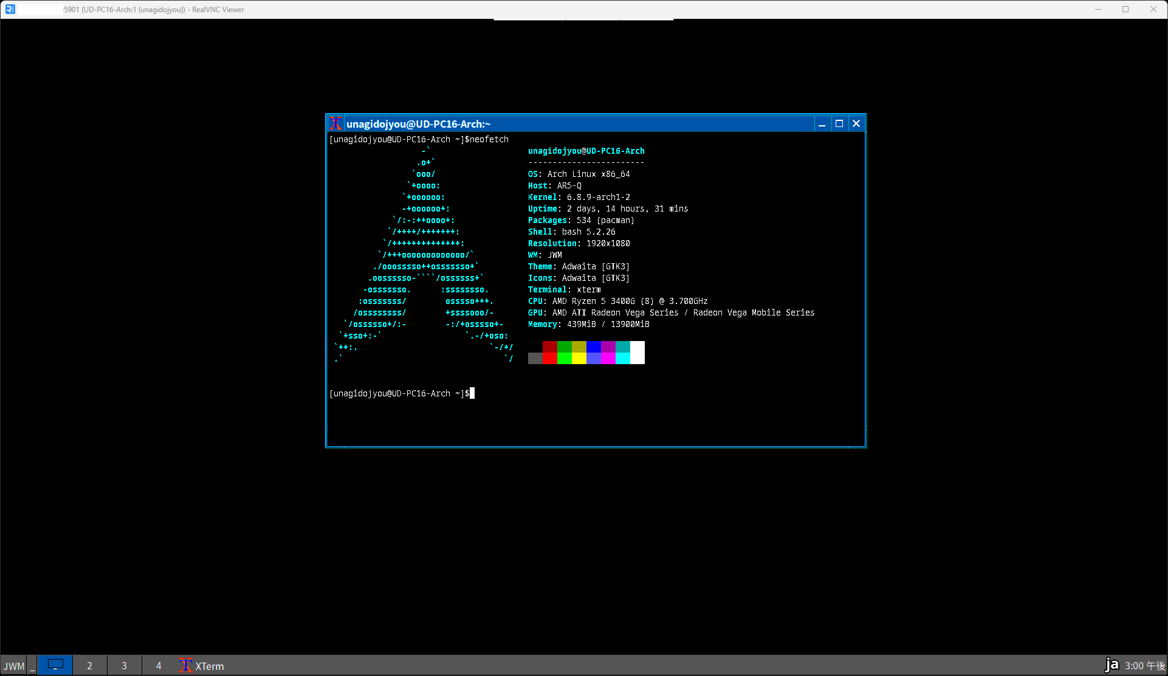This screenshot has width=1168, height=676.
Task: Switch to the active desktop monitor icon
Action: coord(55,665)
